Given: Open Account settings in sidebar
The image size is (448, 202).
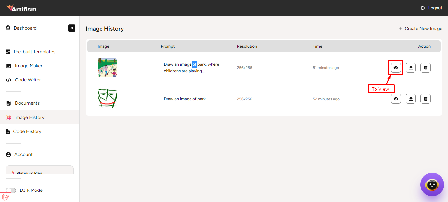Looking at the screenshot, I should (x=23, y=154).
